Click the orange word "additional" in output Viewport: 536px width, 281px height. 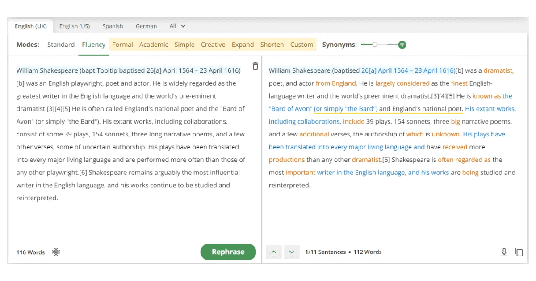314,134
